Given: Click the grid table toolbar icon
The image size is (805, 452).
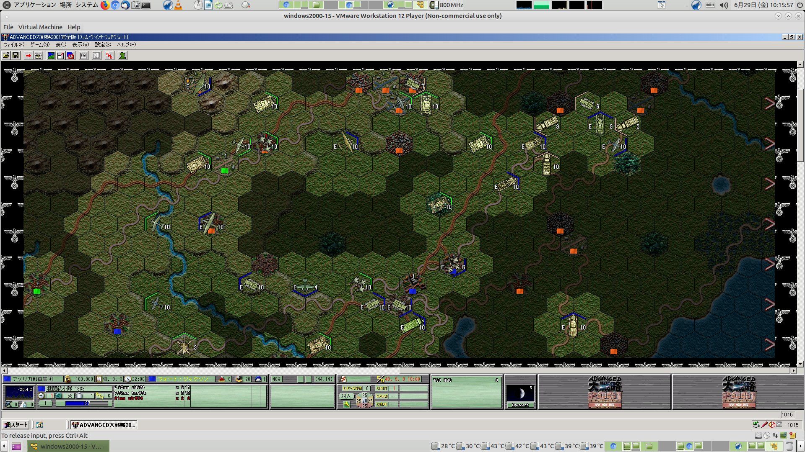Looking at the screenshot, I should pyautogui.click(x=83, y=56).
